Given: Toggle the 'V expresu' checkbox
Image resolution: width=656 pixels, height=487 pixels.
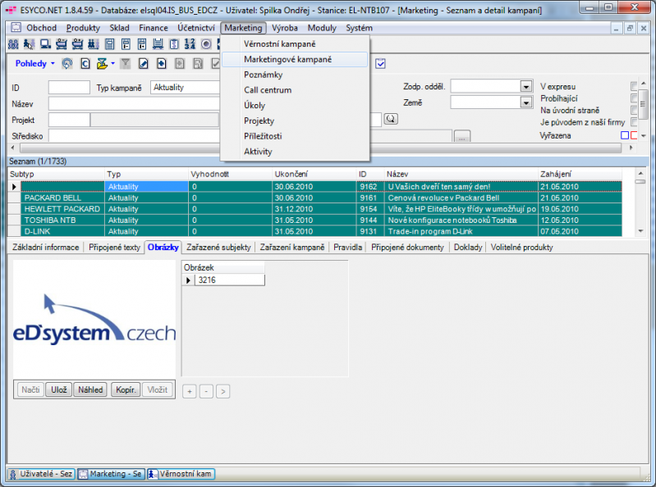Looking at the screenshot, I should 634,86.
